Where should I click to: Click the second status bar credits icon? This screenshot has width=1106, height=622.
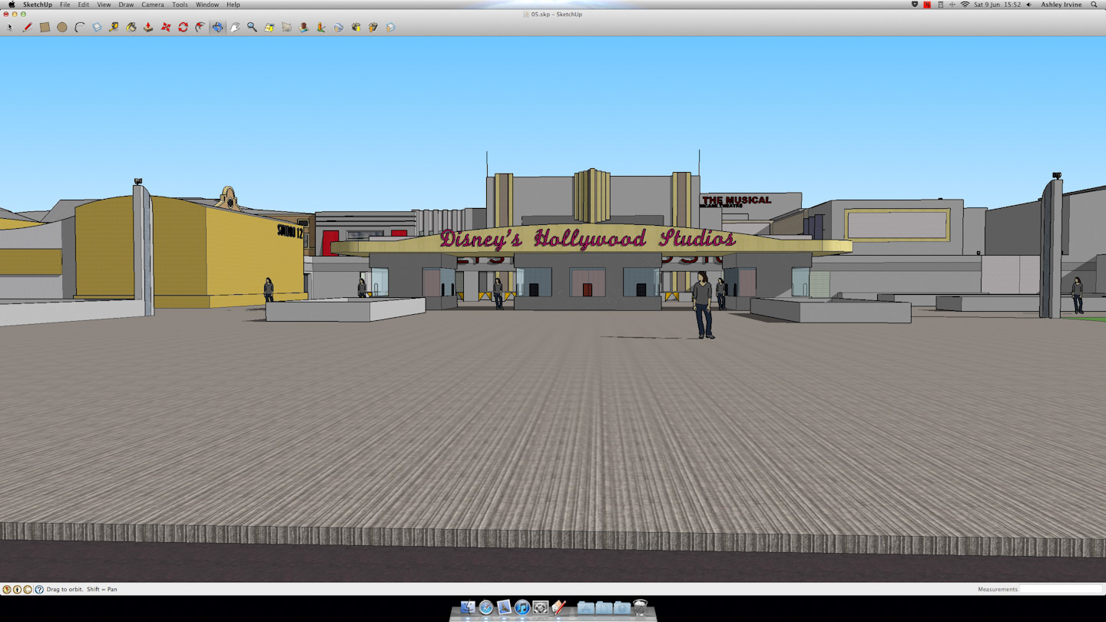click(x=17, y=590)
